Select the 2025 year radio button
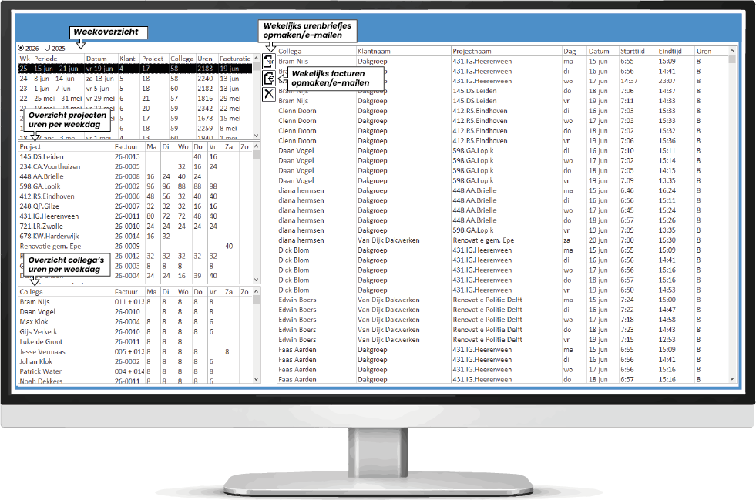 (x=47, y=48)
